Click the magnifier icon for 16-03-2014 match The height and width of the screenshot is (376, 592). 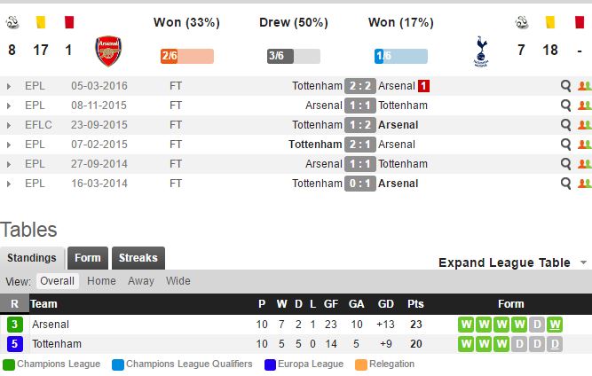click(566, 184)
